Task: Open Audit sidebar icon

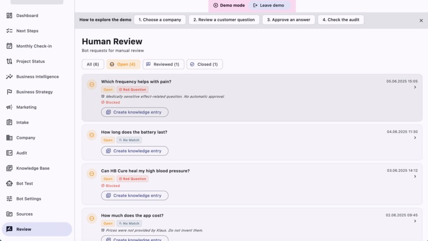Action: (x=9, y=153)
